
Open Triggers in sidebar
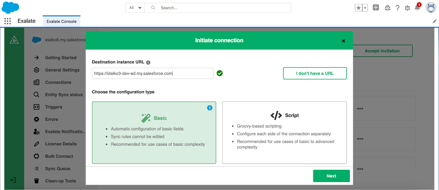[x=54, y=107]
